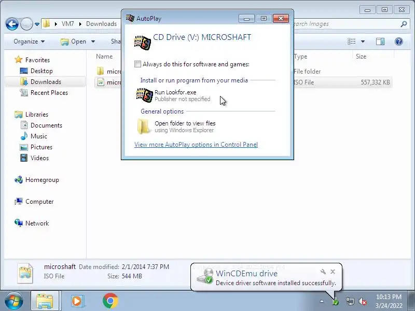Screen dimensions: 415x311
Task: Select Favorites in navigation pane
Action: (37, 60)
